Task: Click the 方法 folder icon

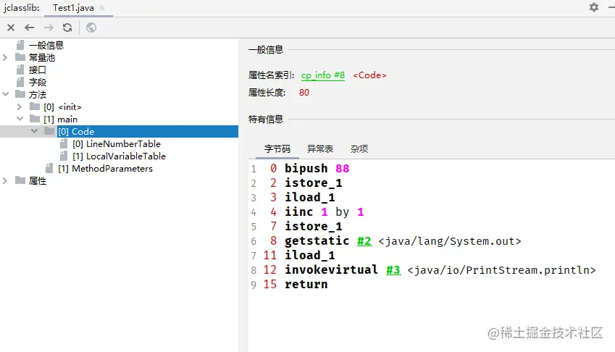Action: (20, 94)
